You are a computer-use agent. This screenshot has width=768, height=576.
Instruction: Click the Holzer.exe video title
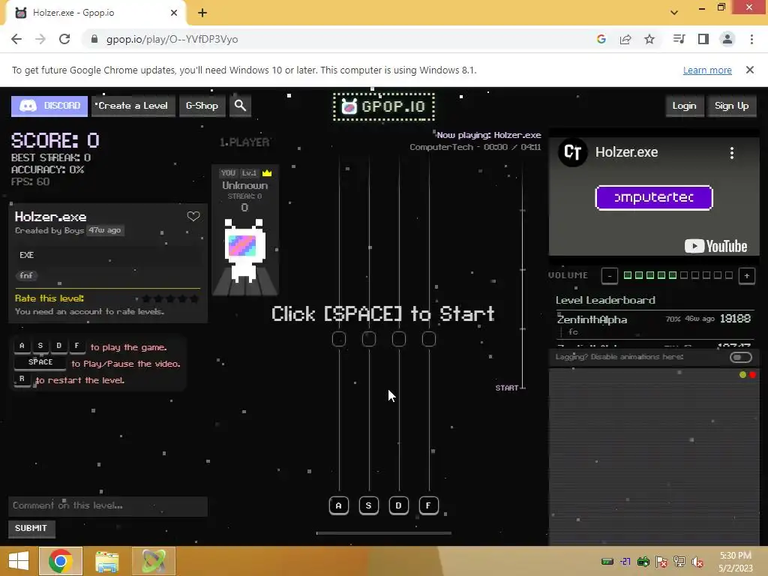click(x=626, y=152)
